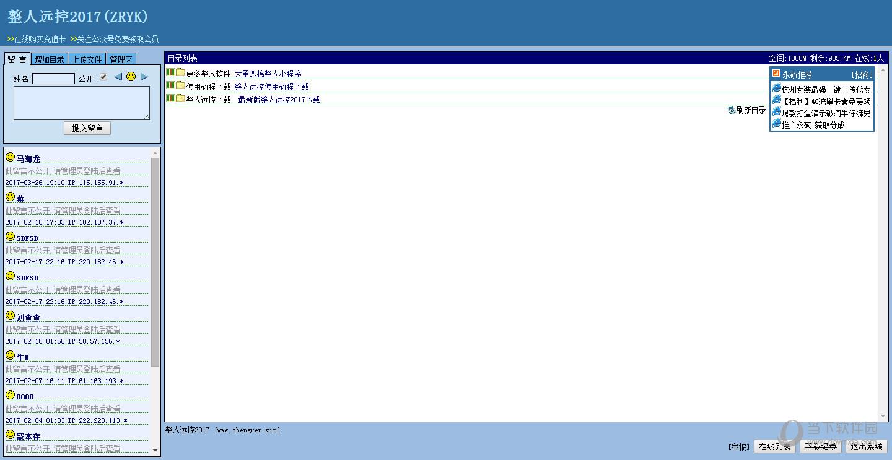Open the [招商] link
The width and height of the screenshot is (892, 460).
(862, 75)
